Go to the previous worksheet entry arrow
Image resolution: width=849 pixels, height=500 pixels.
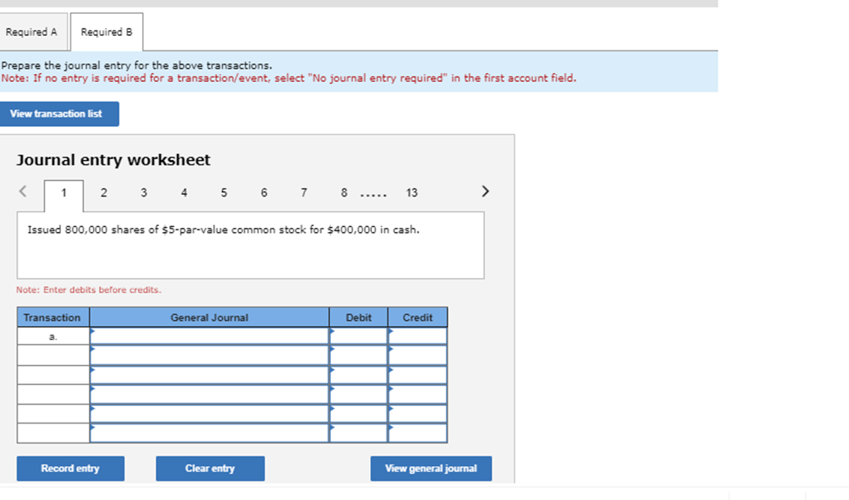tap(23, 191)
